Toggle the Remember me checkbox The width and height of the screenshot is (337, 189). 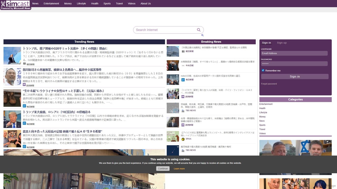click(x=263, y=70)
